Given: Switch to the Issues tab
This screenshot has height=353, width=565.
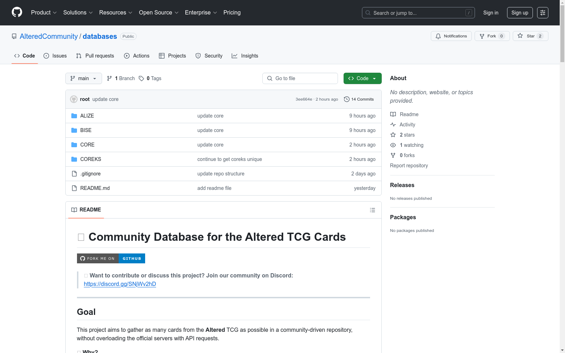Looking at the screenshot, I should (55, 56).
